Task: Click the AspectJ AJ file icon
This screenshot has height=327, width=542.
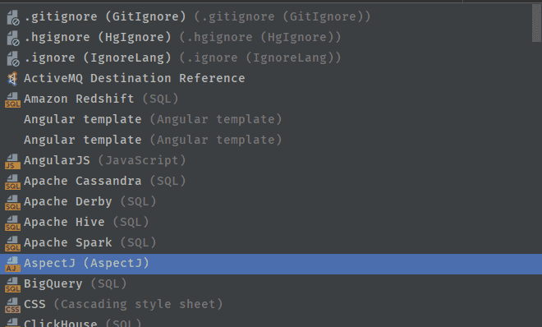Action: click(x=12, y=264)
